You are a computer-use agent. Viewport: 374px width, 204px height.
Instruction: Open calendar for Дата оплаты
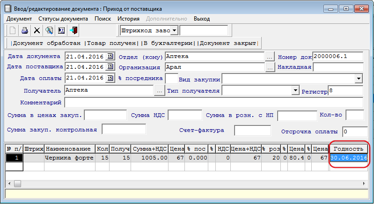point(110,78)
